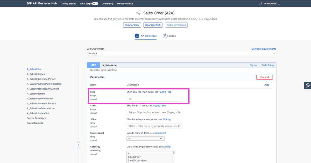This screenshot has width=311, height=163.
Task: Click the API References code icon
Action: tap(137, 36)
